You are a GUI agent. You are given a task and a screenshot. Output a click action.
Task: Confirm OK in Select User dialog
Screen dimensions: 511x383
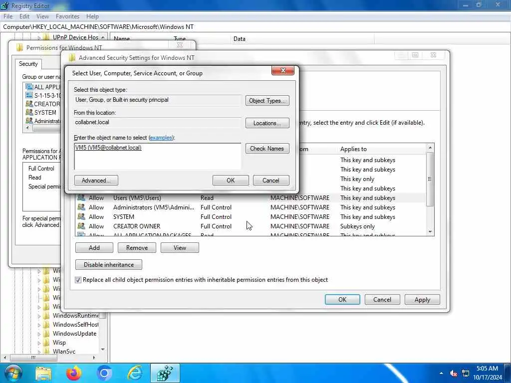(231, 181)
